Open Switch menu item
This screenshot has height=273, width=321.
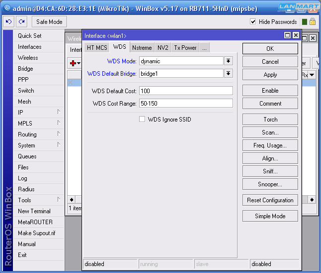38,91
